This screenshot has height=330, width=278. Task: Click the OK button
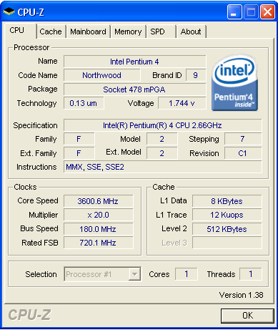tap(247, 316)
